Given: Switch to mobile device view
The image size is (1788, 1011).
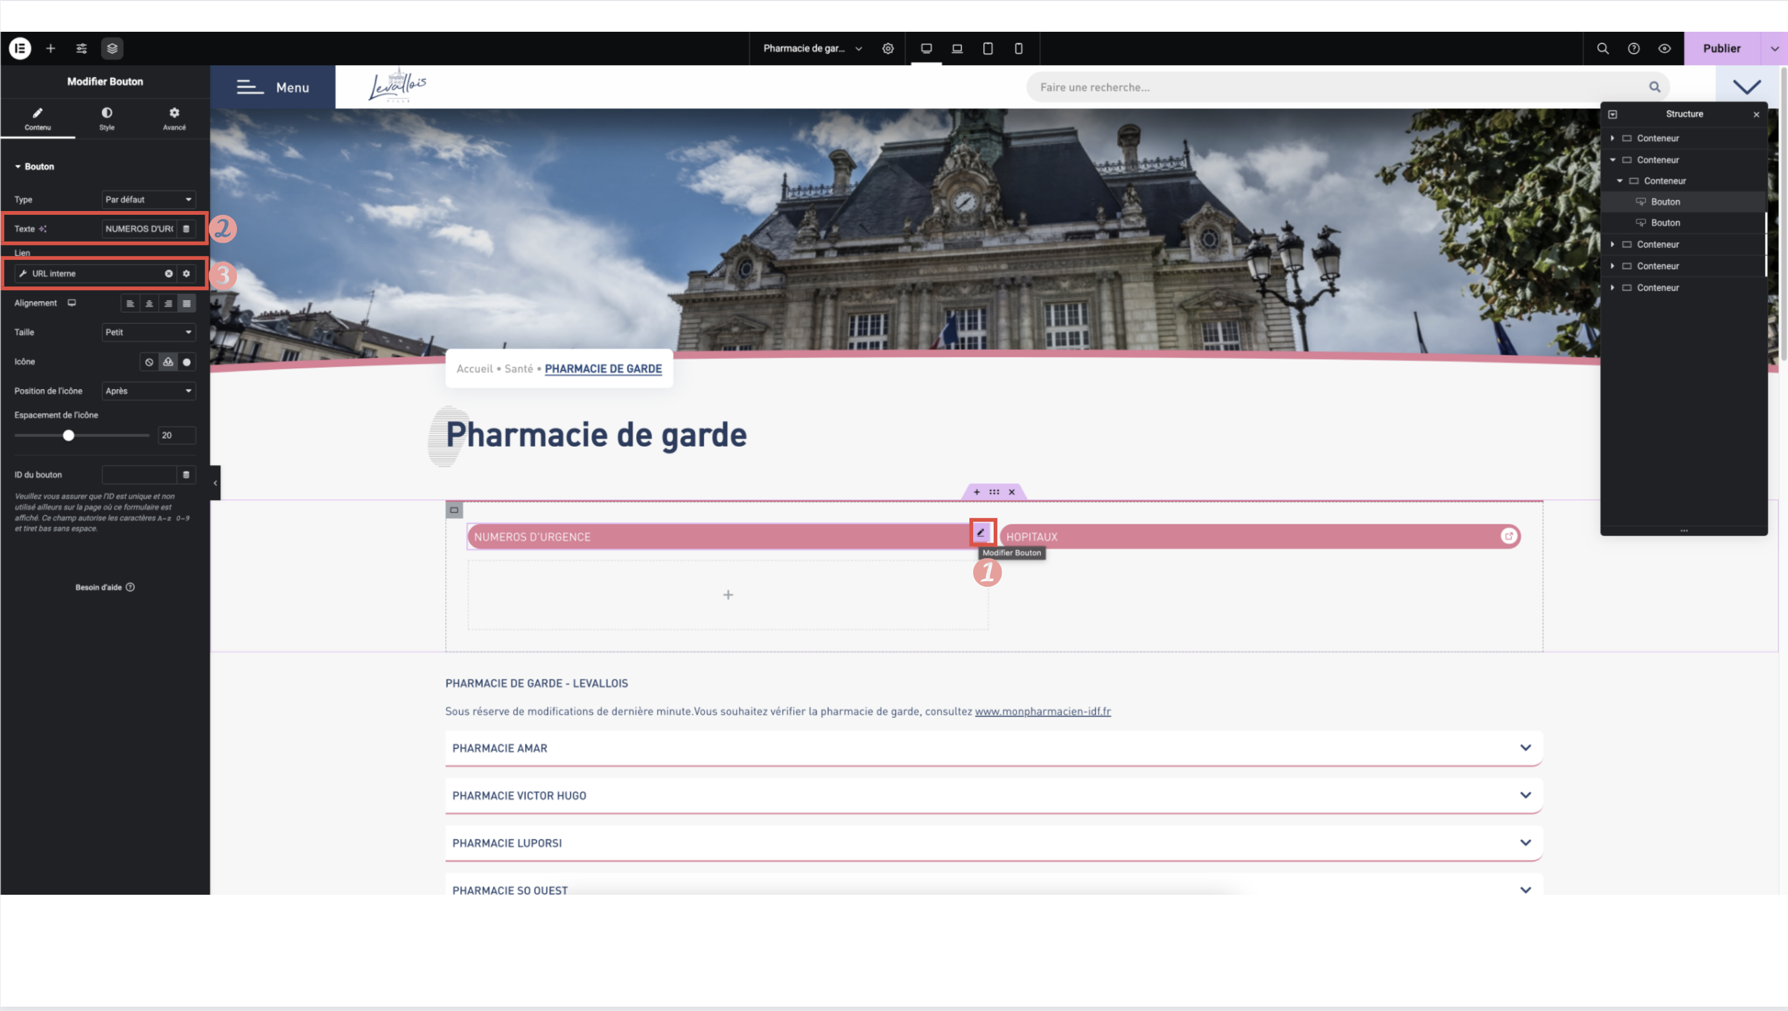Looking at the screenshot, I should point(1018,48).
